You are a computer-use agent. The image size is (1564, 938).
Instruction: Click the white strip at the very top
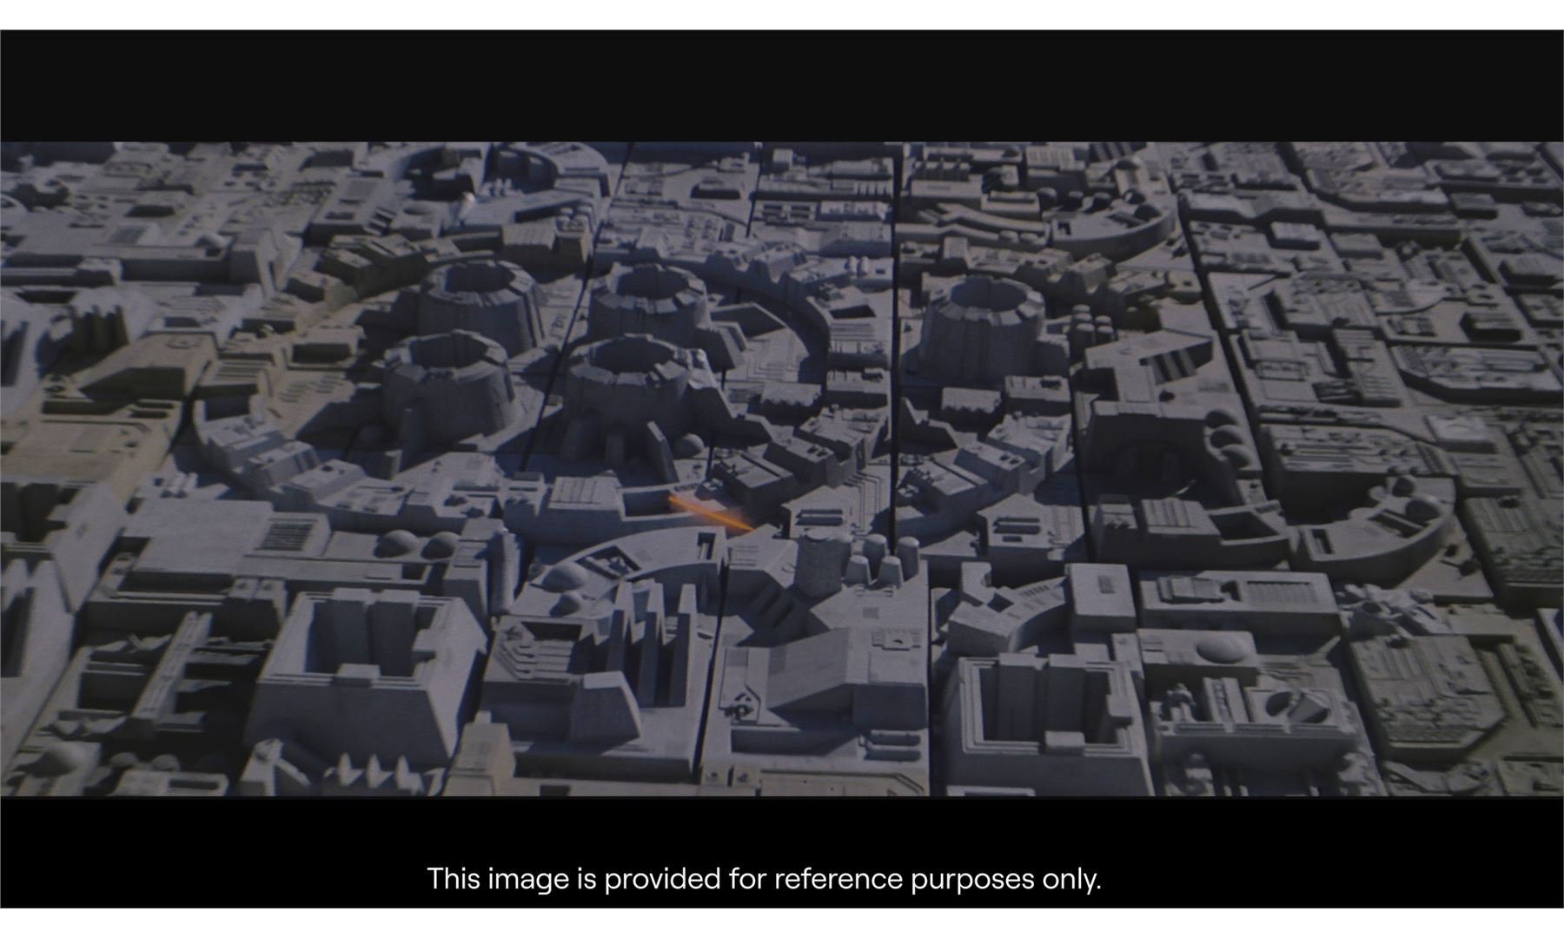coord(782,14)
